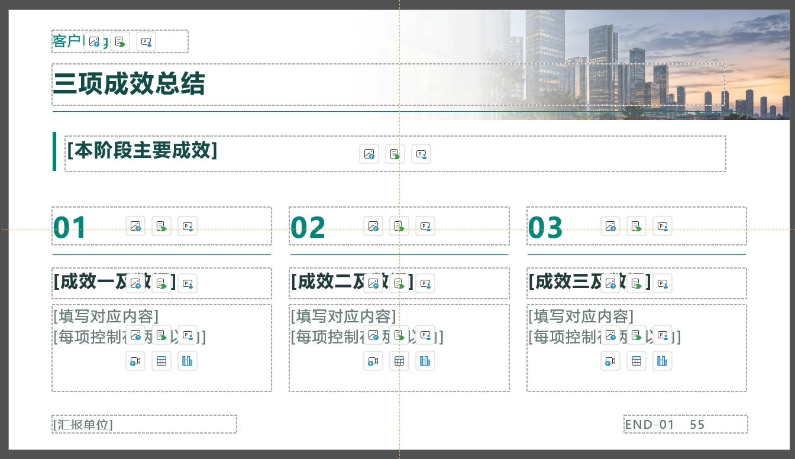Click the slide title 三项成效总结
This screenshot has height=459, width=795.
pos(129,84)
